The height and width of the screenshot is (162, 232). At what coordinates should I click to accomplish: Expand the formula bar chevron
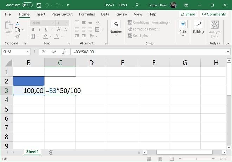click(228, 52)
